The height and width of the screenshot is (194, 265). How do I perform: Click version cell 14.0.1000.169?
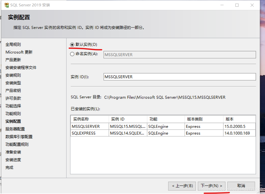point(240,133)
